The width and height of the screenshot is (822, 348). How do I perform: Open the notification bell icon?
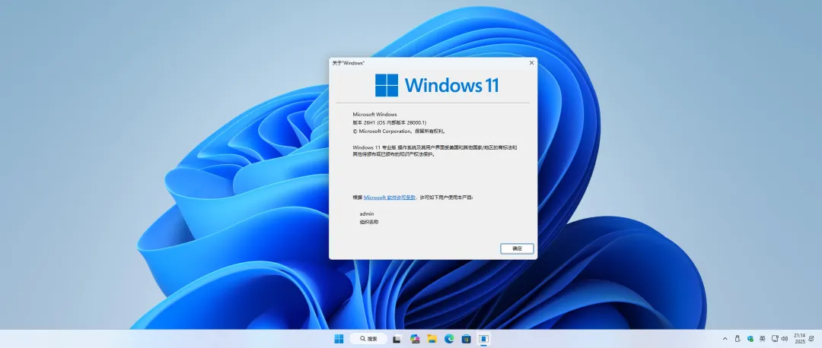click(811, 339)
